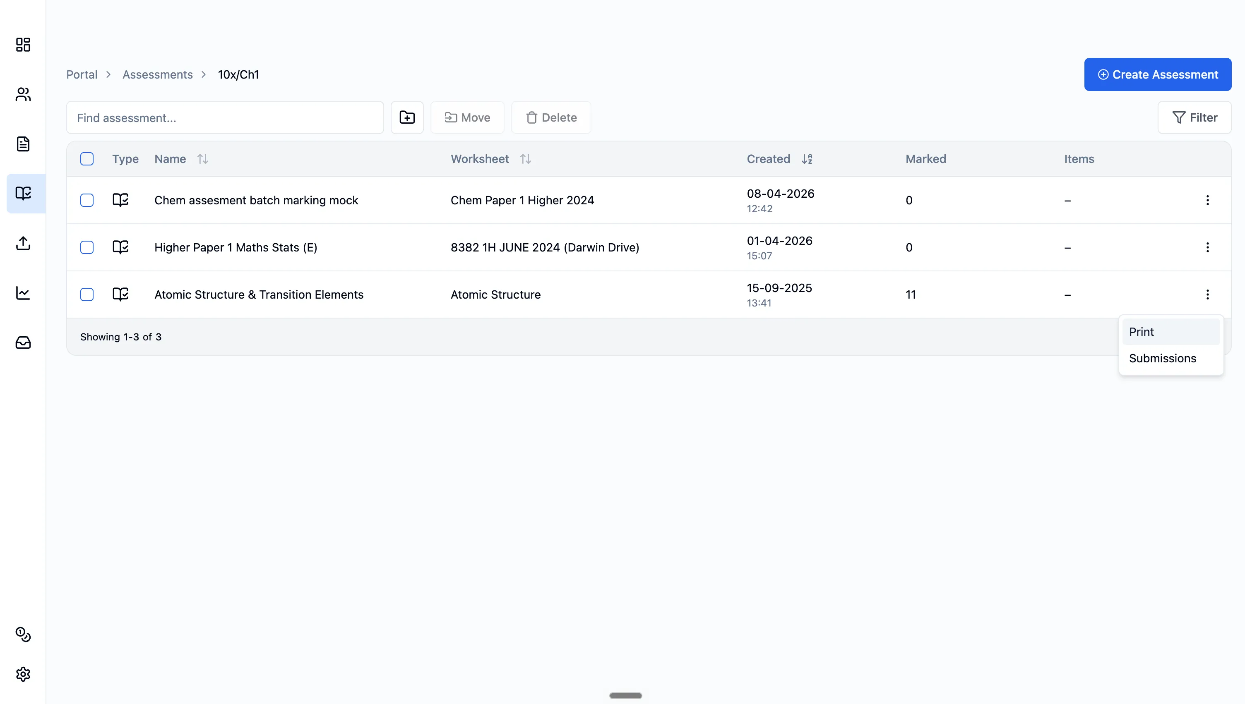Go to Assessments breadcrumb link
The image size is (1245, 704).
point(158,74)
